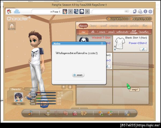Select the ไอเทม main tab
This screenshot has width=161, height=128.
click(x=93, y=26)
